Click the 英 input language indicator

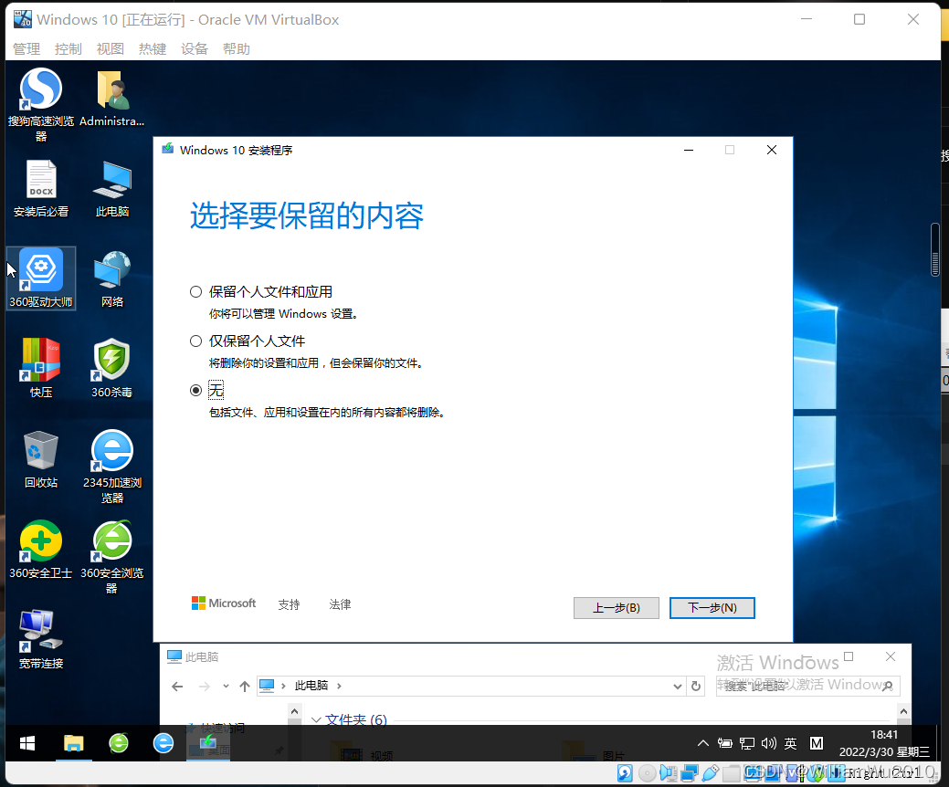point(790,743)
